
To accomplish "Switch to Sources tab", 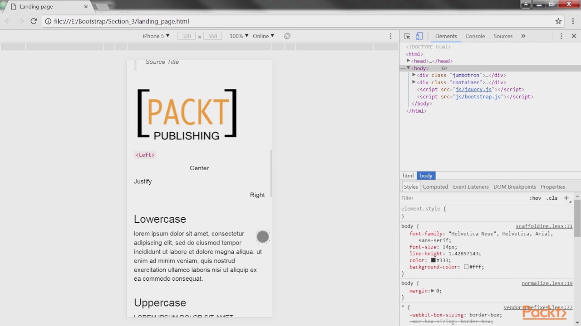I will 503,36.
